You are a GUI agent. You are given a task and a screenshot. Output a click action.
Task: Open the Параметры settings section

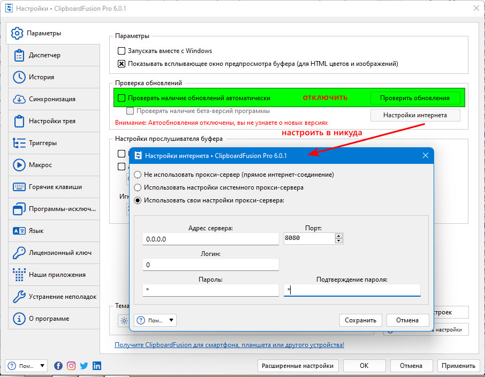tap(53, 33)
